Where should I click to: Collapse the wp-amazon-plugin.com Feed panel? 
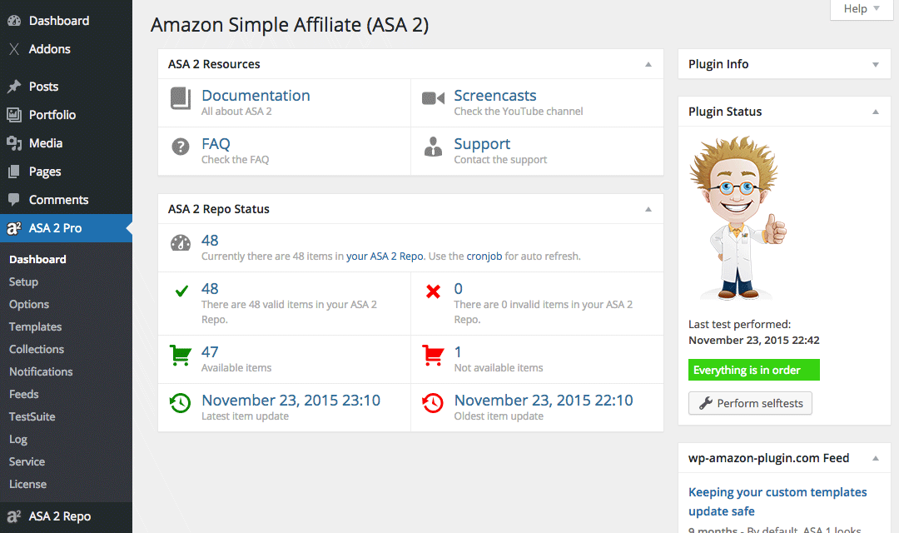[x=876, y=458]
